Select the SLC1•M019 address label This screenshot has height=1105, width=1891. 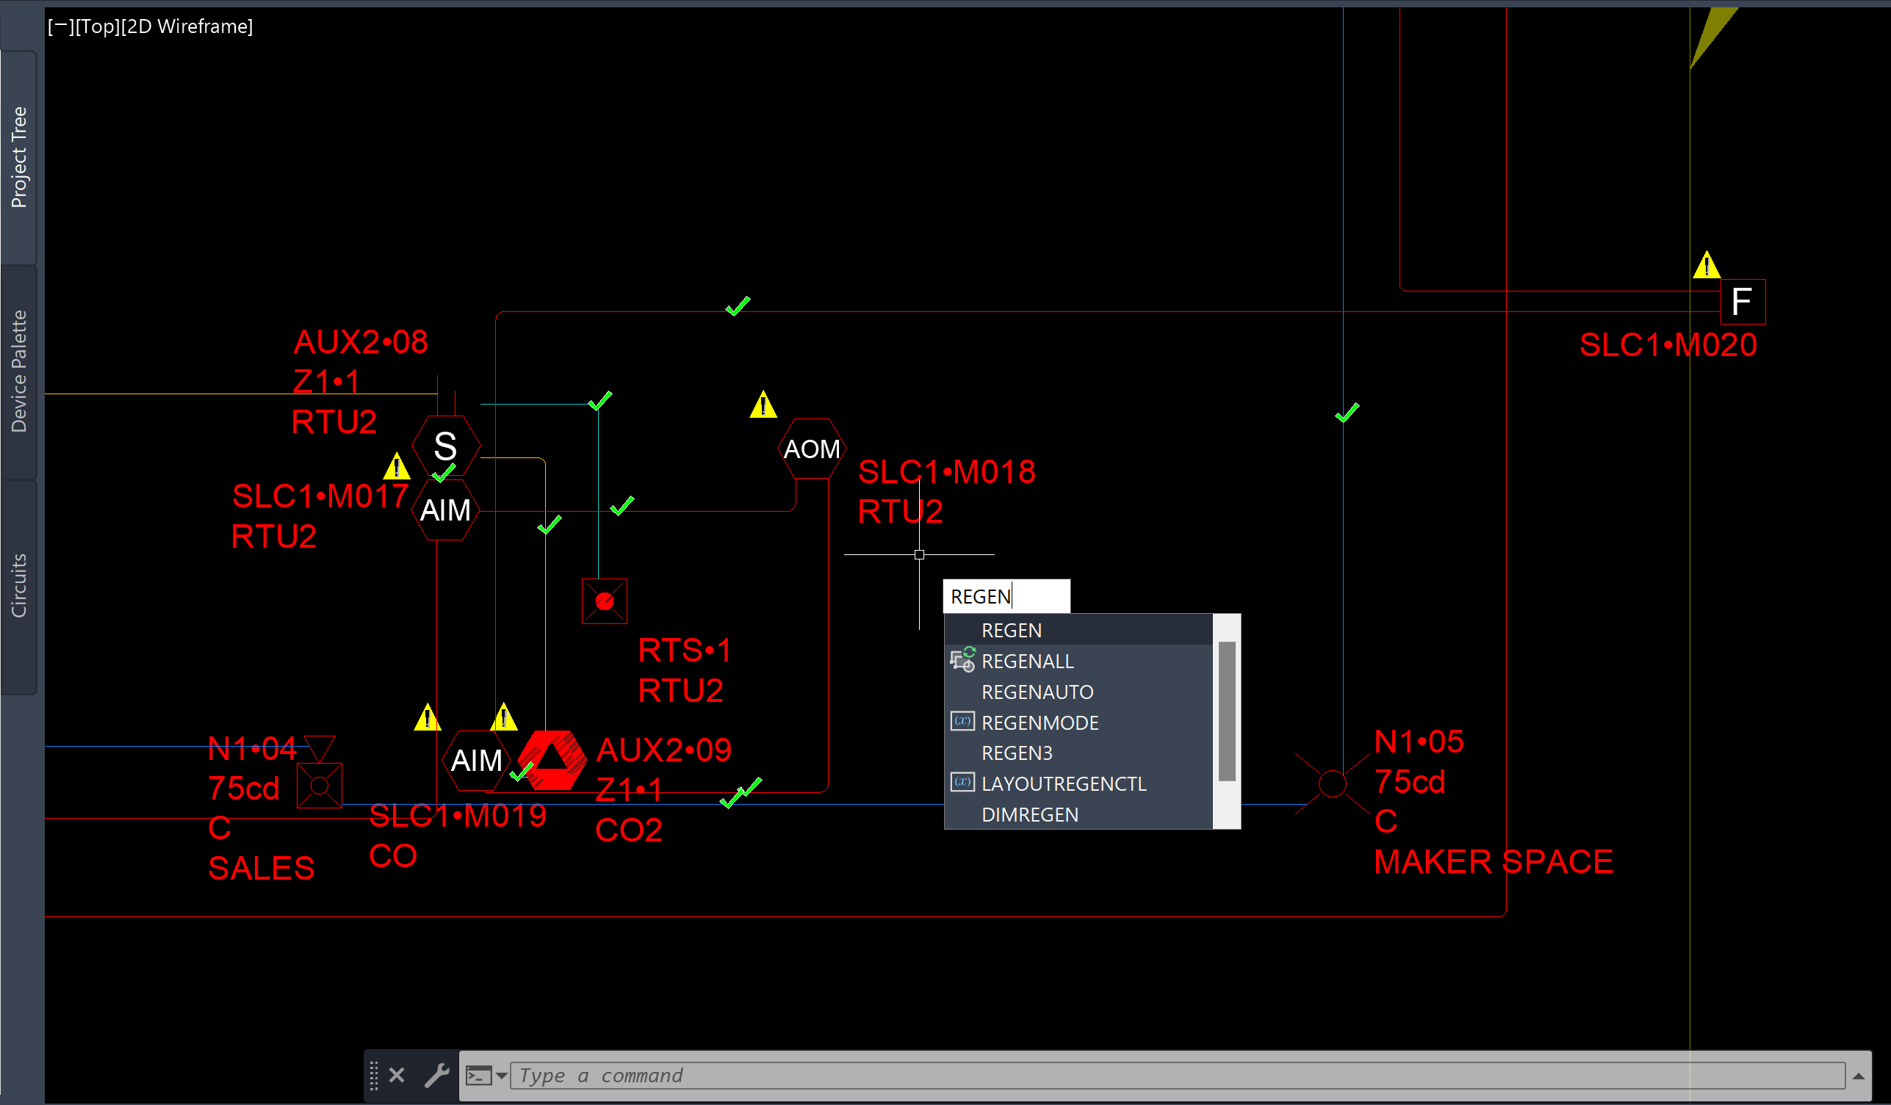458,816
